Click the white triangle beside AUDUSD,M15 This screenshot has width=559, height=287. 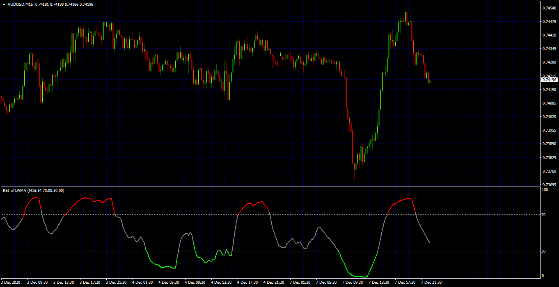(4, 4)
